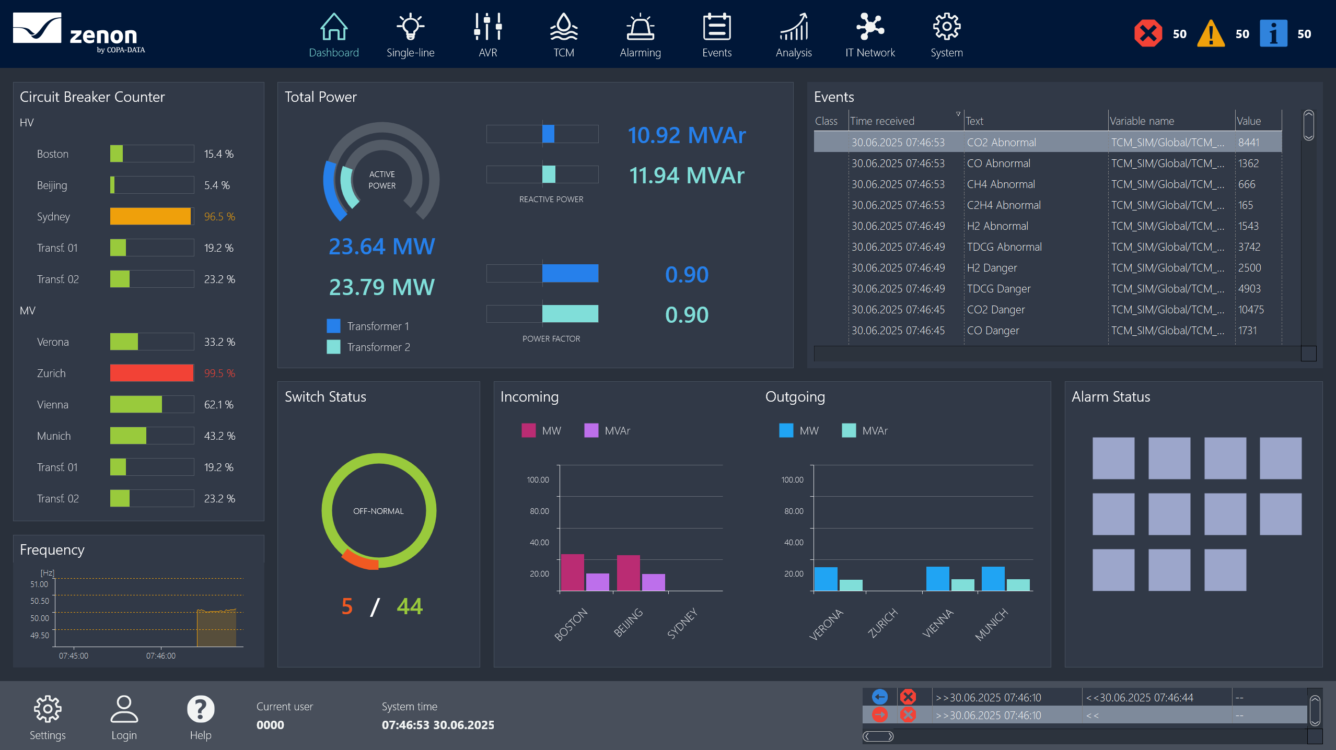Click the red acknowledge icon in the alarm bar

[x=908, y=697]
